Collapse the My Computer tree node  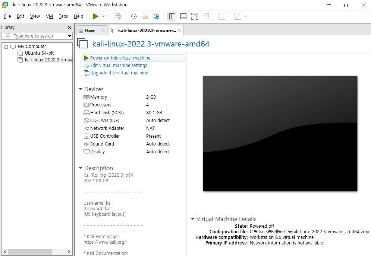(6, 47)
